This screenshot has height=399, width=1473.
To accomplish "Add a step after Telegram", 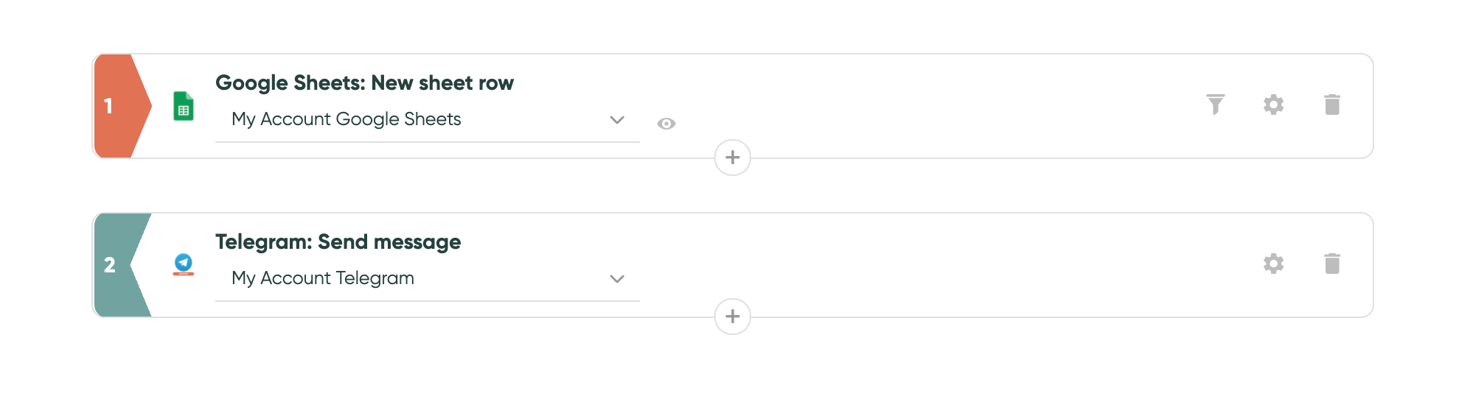I will [x=733, y=317].
